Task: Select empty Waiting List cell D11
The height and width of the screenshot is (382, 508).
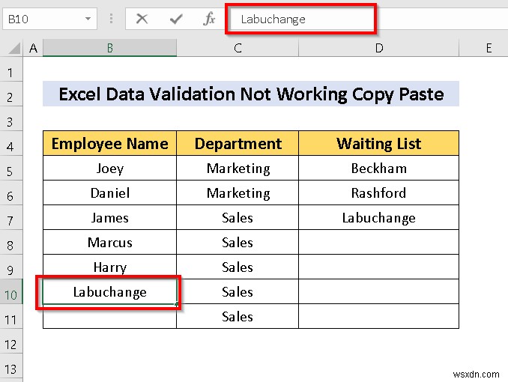Action: [378, 316]
